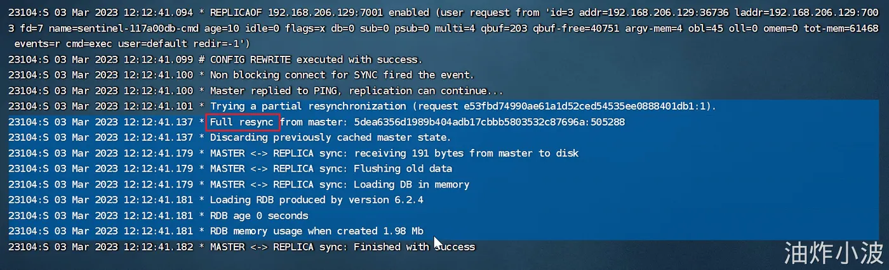This screenshot has width=889, height=270.
Task: Click "Discarding previously cached master state" line
Action: pos(330,137)
